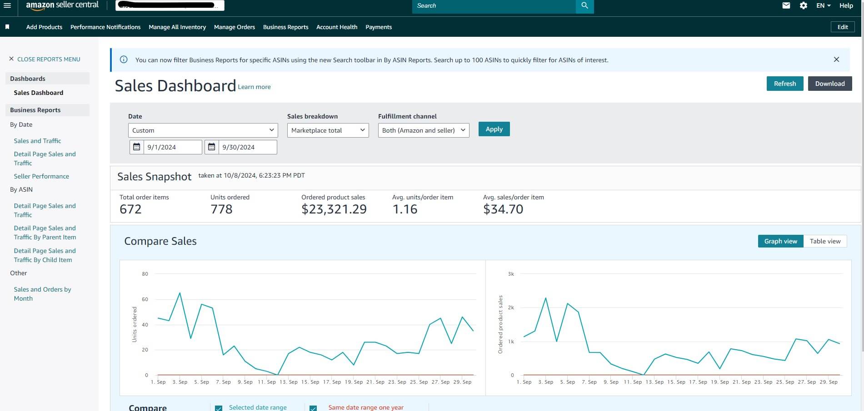Click the 9/30/2024 end date field
The width and height of the screenshot is (864, 411).
[247, 147]
